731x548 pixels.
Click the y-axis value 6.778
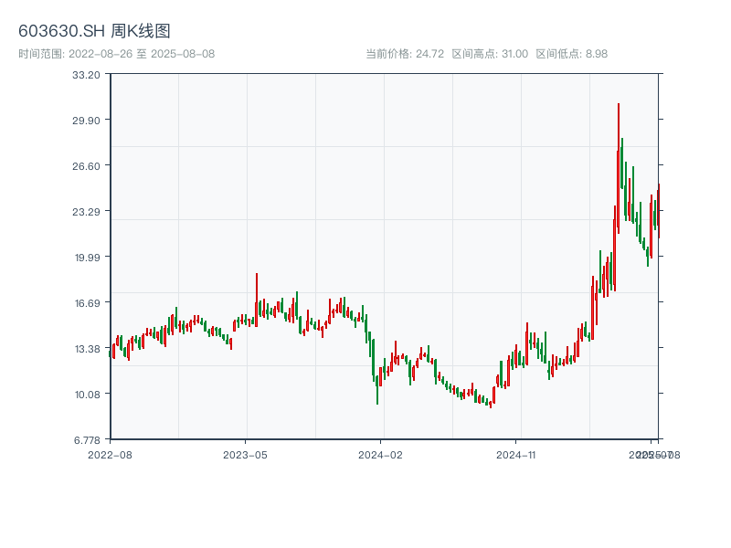click(87, 440)
